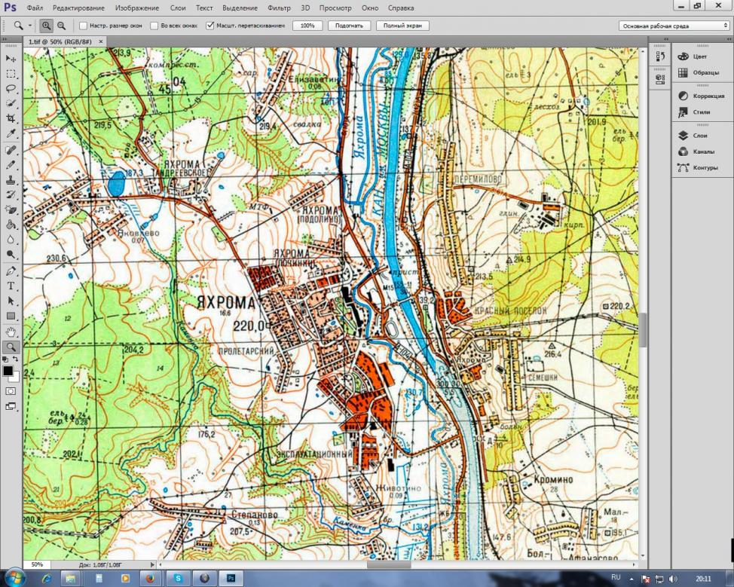The image size is (734, 587).
Task: Choose the Horizontal Type tool
Action: point(11,286)
